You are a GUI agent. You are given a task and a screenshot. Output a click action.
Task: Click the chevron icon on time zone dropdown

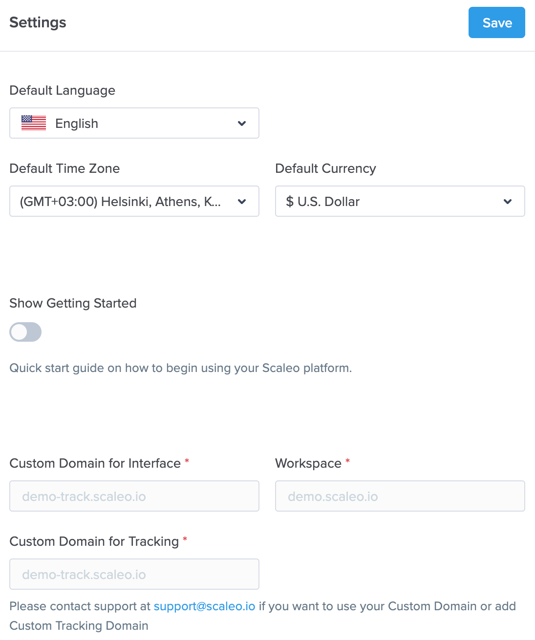pos(242,201)
